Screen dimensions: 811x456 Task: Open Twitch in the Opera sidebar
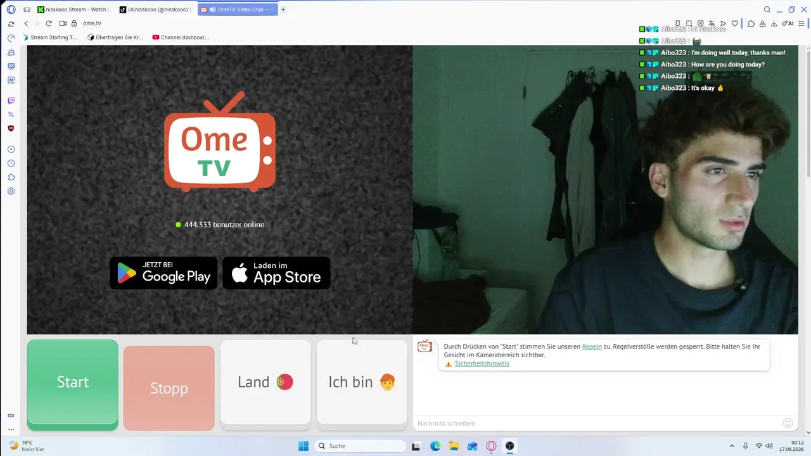pyautogui.click(x=11, y=101)
